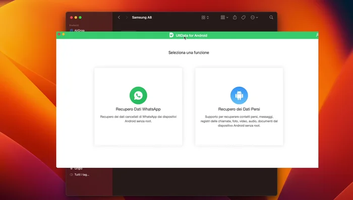Open Finder search
The width and height of the screenshot is (353, 200).
pyautogui.click(x=271, y=17)
